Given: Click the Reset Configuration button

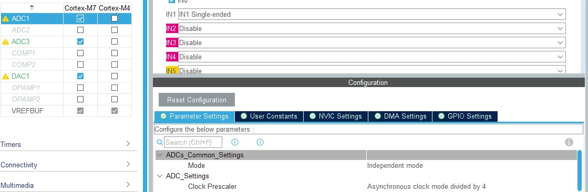Looking at the screenshot, I should pyautogui.click(x=197, y=100).
